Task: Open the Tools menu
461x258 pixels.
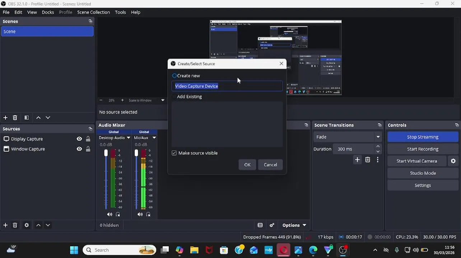Action: 120,12
